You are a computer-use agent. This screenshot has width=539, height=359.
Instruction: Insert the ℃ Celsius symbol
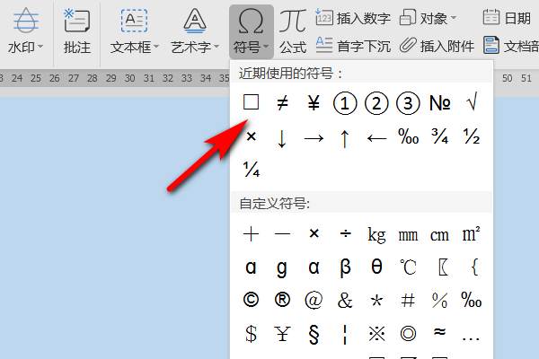point(408,267)
